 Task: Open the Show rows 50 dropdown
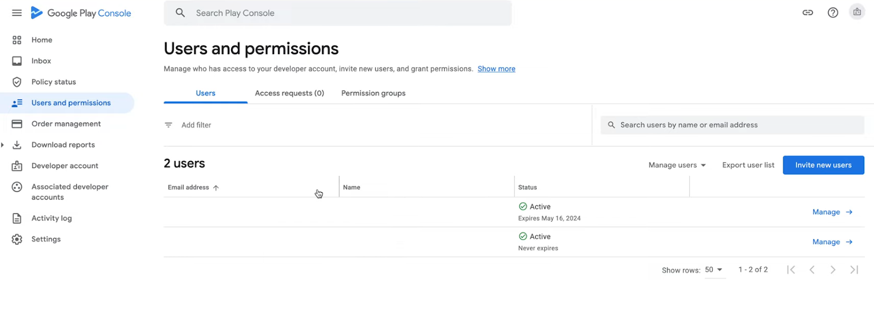[713, 270]
